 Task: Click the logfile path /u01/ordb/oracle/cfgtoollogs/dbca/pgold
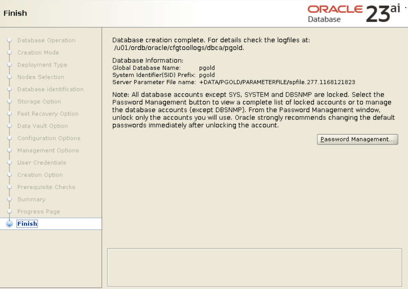coord(179,48)
